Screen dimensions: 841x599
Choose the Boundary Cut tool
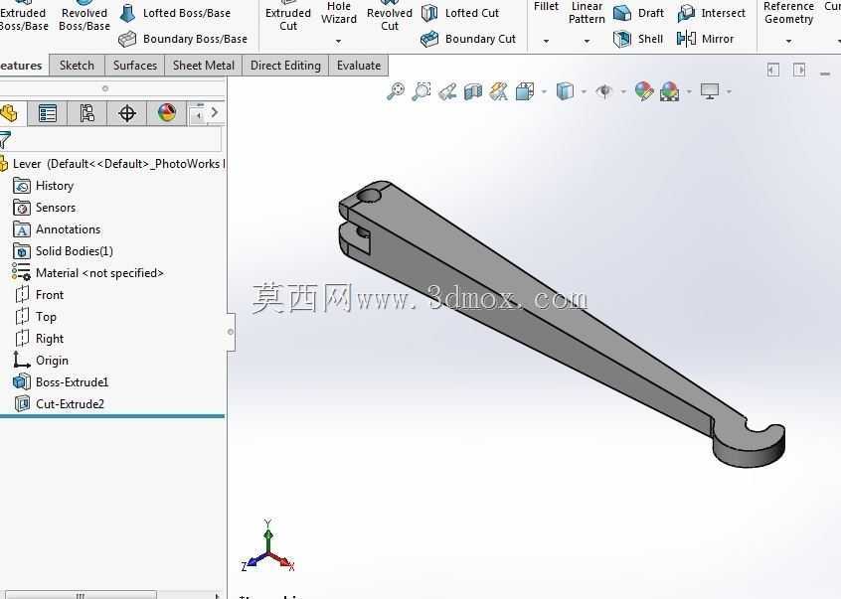pyautogui.click(x=467, y=39)
